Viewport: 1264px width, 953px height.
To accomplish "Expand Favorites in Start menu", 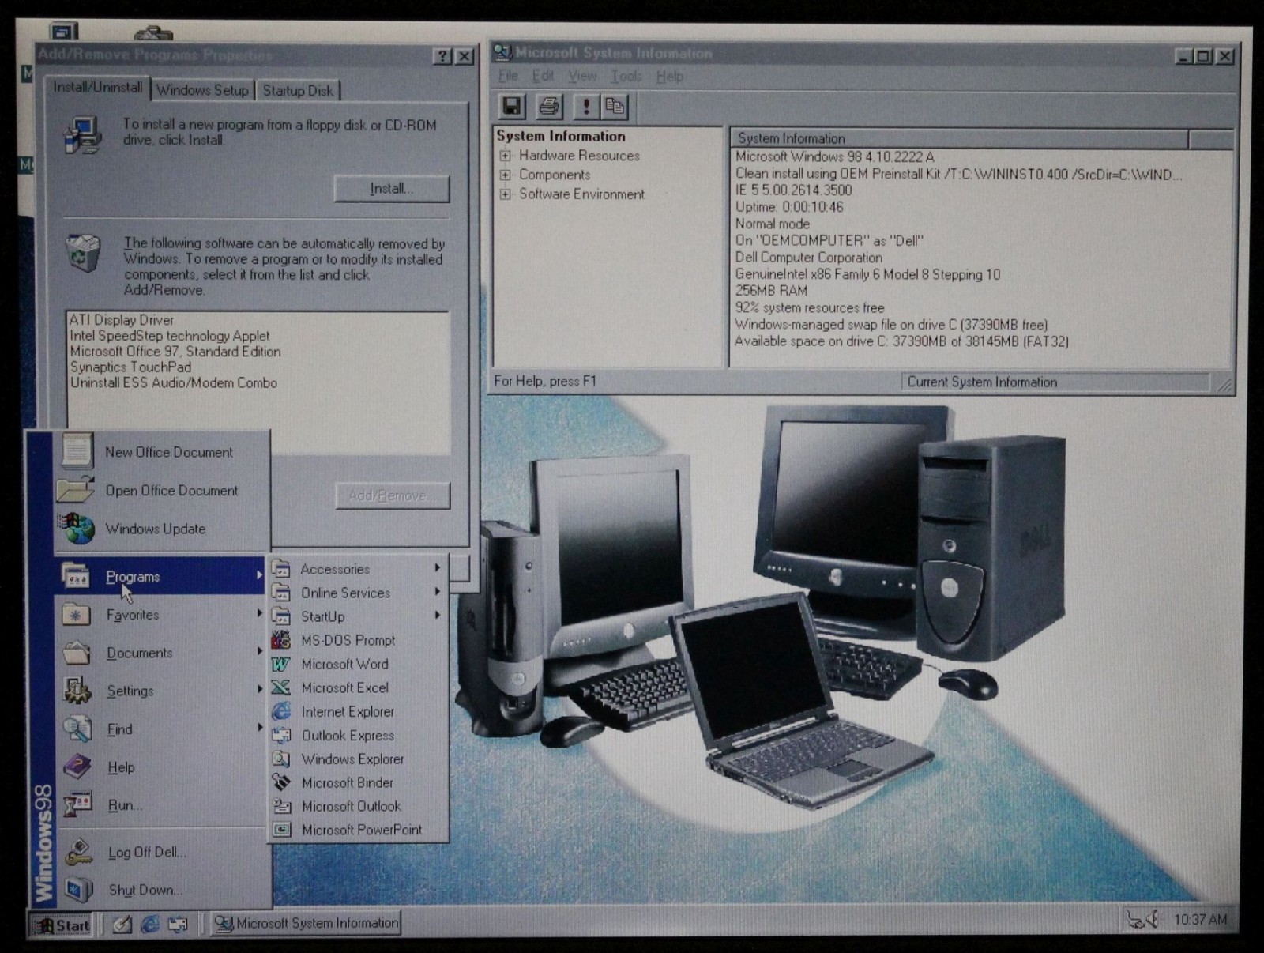I will pos(162,615).
